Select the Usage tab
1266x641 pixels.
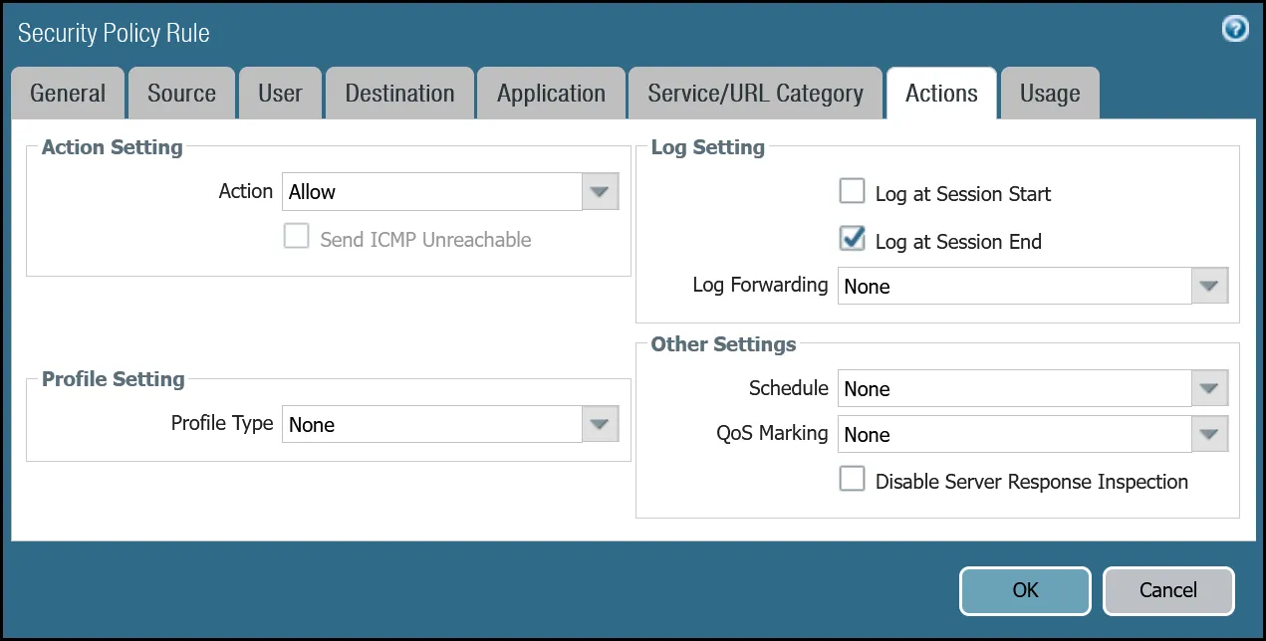pyautogui.click(x=1050, y=93)
